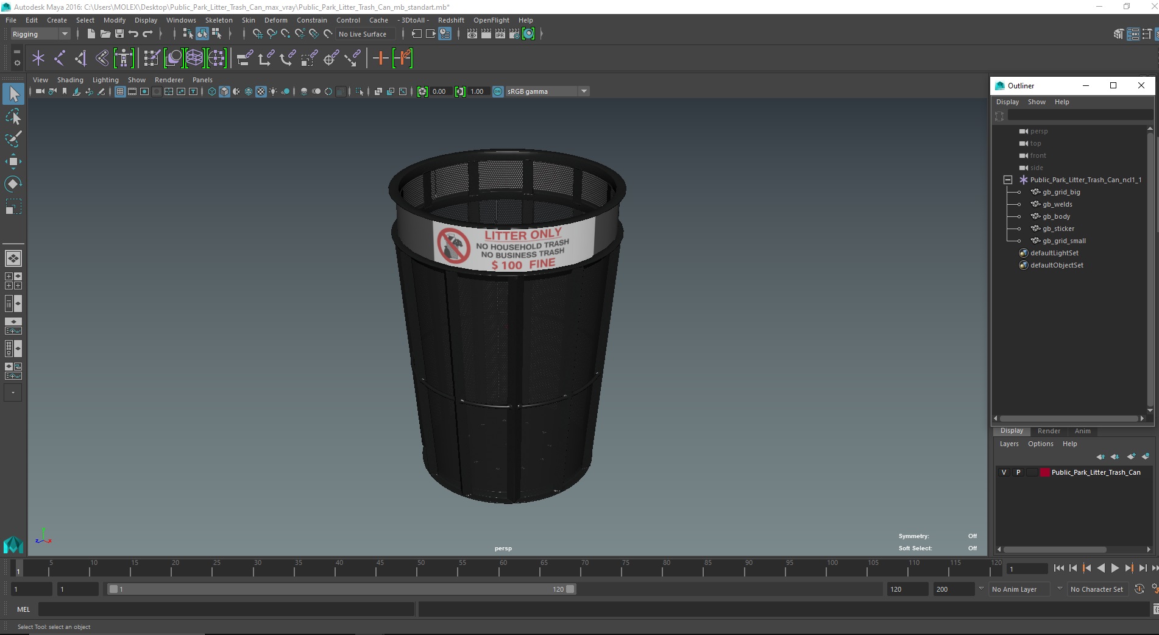Screen dimensions: 1159x635
Task: Activate the Lasso select tool
Action: 13,116
